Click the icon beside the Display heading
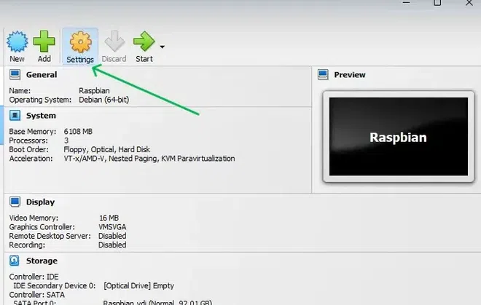Screen dimensions: 481x305 (15, 202)
